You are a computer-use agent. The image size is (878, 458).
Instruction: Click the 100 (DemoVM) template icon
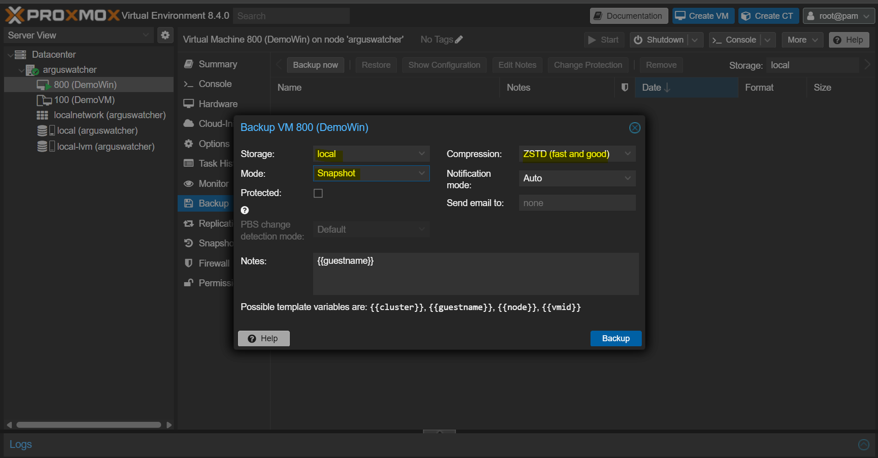point(44,100)
